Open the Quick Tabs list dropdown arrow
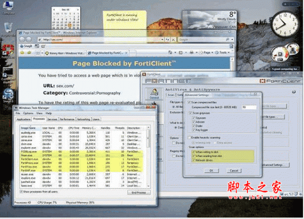 (42, 53)
